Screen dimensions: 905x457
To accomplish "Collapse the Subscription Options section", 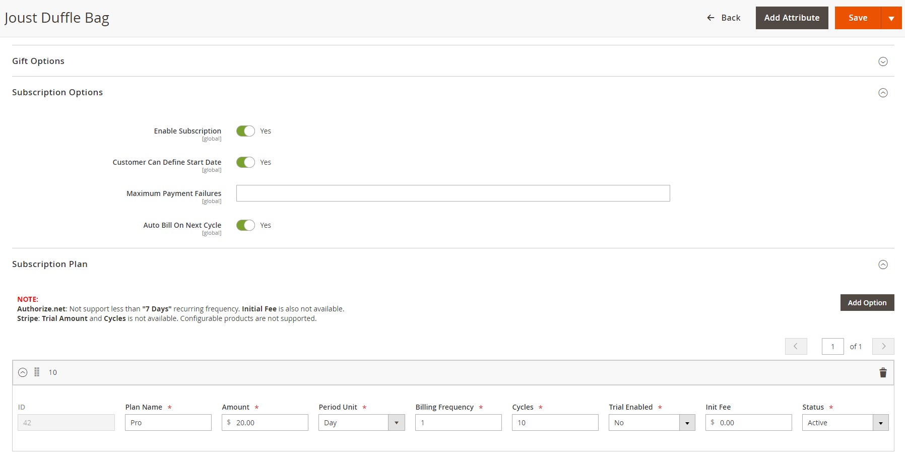I will [x=883, y=93].
